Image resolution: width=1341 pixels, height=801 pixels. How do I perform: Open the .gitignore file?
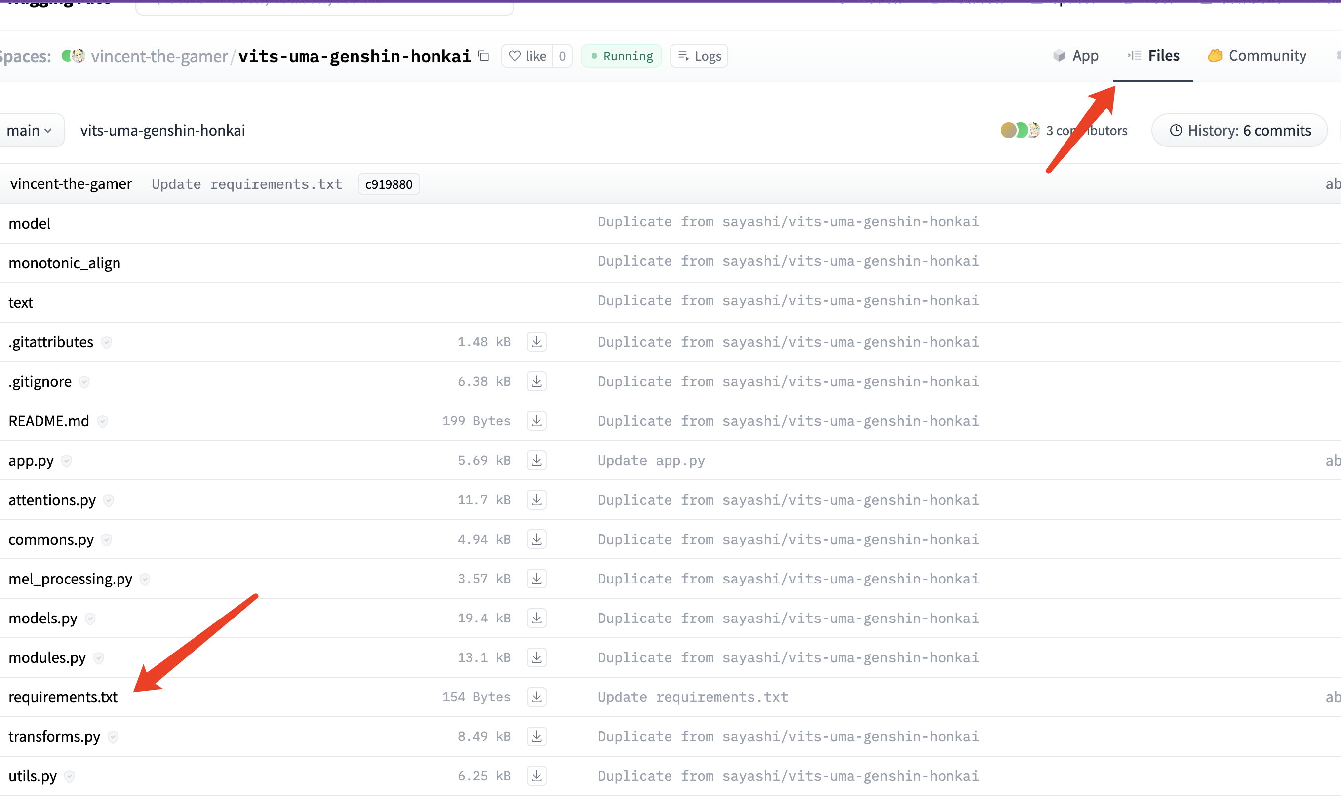click(x=40, y=381)
